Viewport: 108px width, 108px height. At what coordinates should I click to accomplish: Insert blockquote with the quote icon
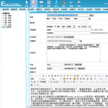(75, 76)
